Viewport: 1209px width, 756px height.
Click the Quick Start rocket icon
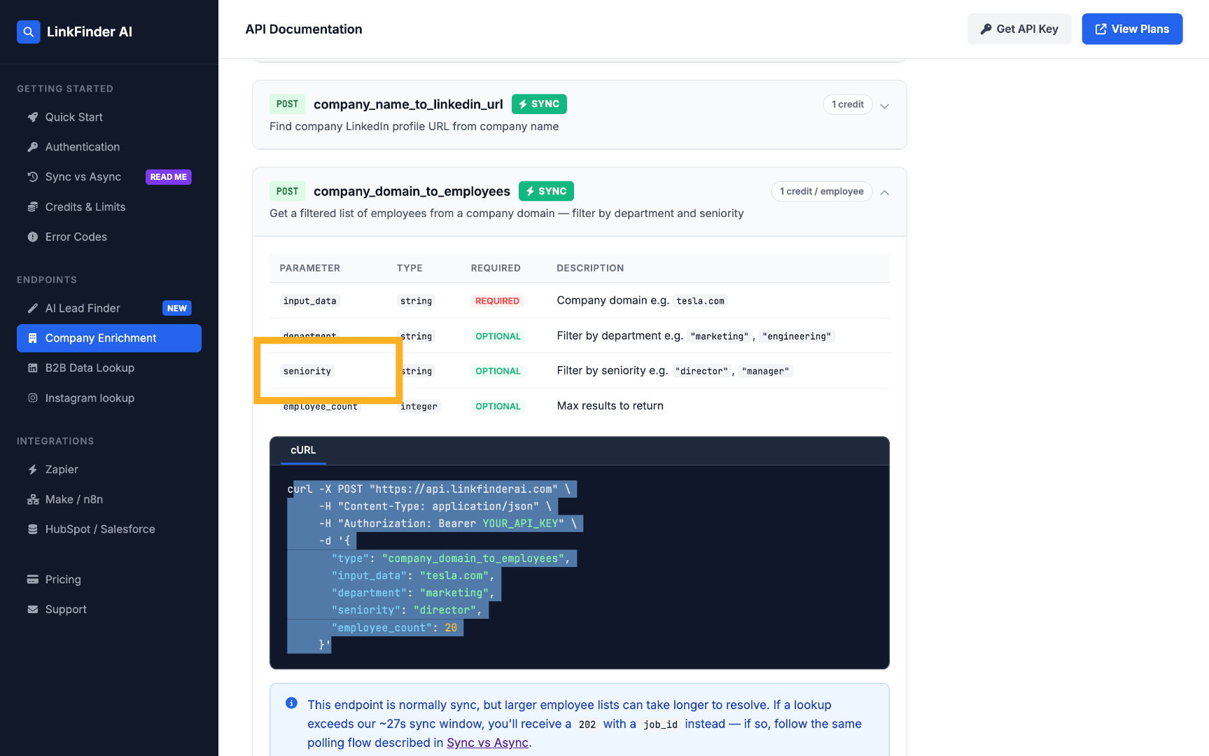coord(33,117)
